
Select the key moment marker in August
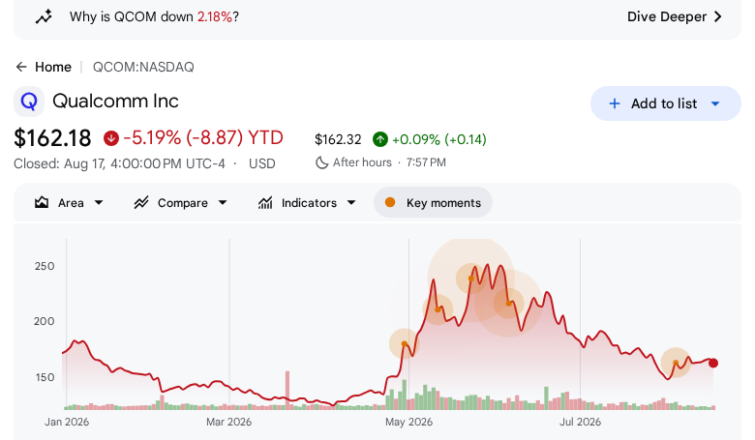[x=676, y=363]
